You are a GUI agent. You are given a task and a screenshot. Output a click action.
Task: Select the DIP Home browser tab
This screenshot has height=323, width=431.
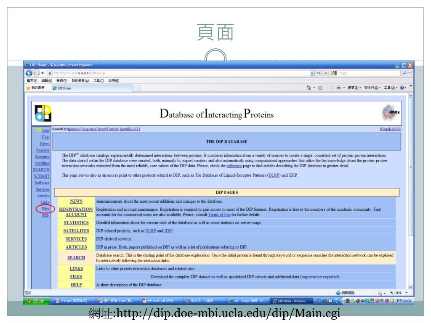point(92,88)
